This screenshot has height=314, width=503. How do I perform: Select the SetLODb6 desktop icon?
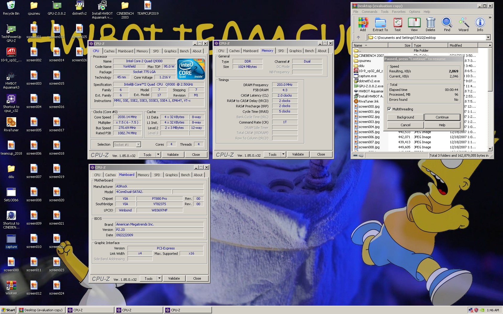pyautogui.click(x=11, y=195)
